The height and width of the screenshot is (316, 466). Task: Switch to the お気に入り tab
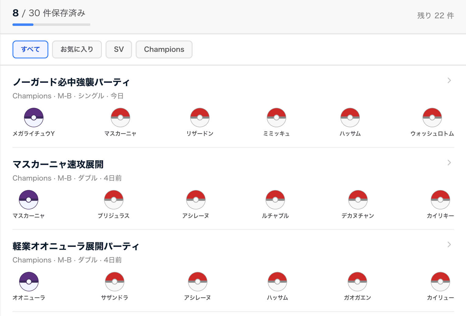77,49
